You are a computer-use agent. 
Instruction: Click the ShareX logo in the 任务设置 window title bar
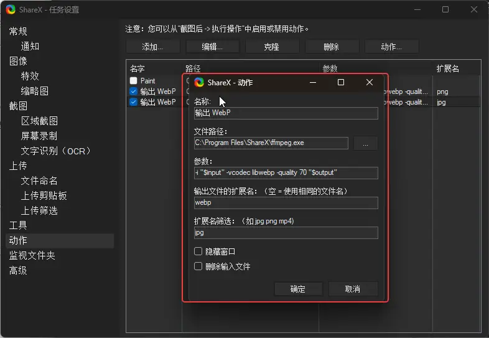pyautogui.click(x=11, y=9)
